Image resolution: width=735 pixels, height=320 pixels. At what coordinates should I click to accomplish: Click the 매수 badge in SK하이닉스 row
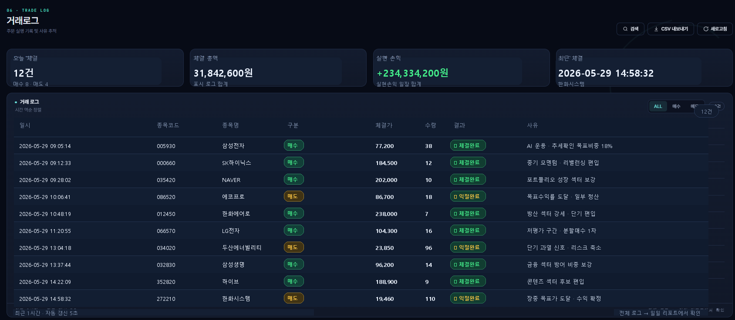294,162
